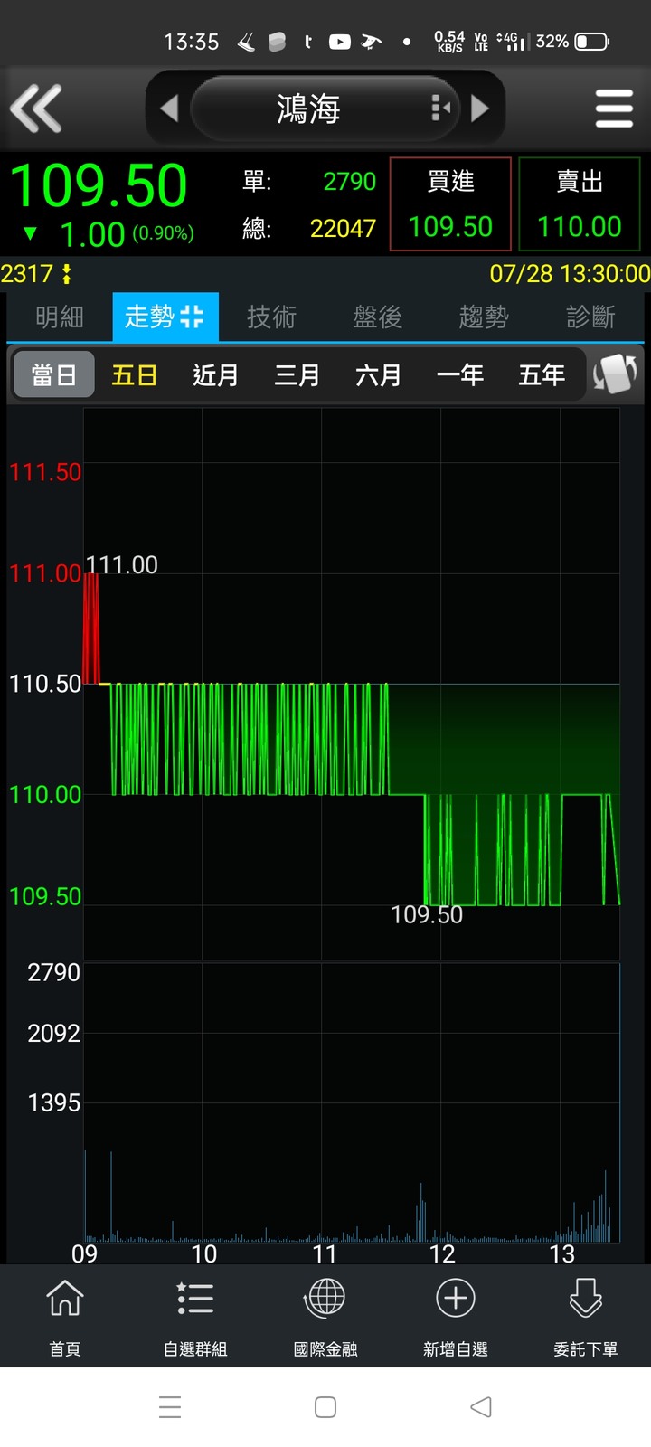The height and width of the screenshot is (1447, 651).
Task: Open 國際金融 global finance
Action: [325, 1317]
